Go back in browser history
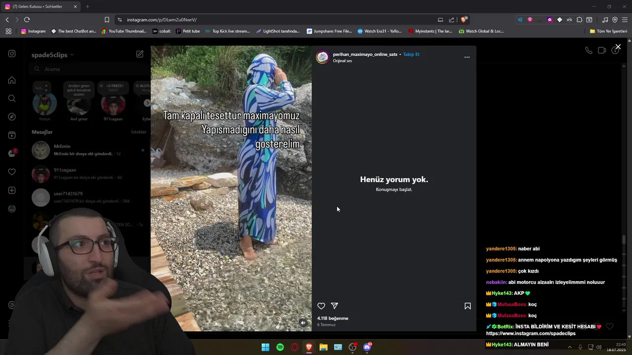632x355 pixels. coord(7,20)
